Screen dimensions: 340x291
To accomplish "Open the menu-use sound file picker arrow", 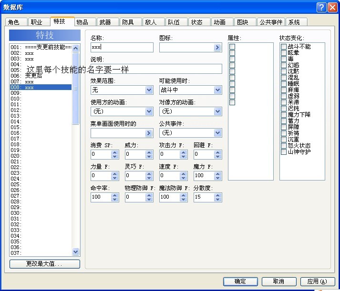I will click(x=148, y=133).
